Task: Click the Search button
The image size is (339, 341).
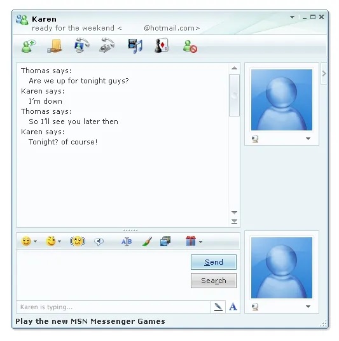Action: tap(214, 281)
